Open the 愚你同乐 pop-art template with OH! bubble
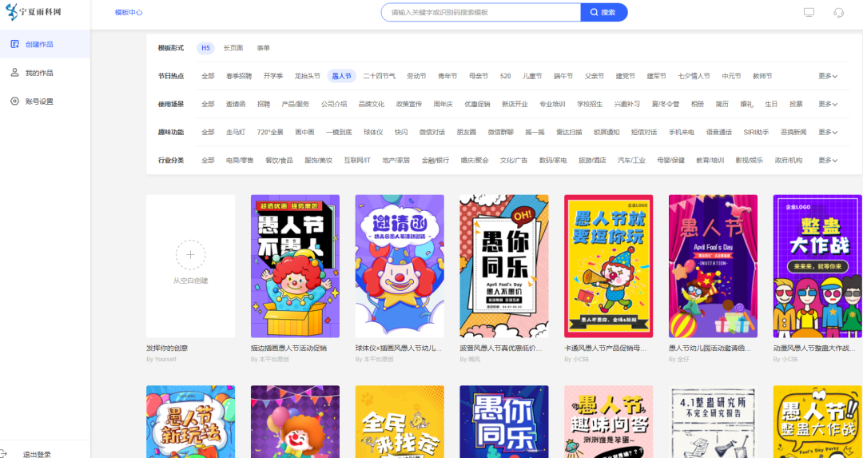 504,266
